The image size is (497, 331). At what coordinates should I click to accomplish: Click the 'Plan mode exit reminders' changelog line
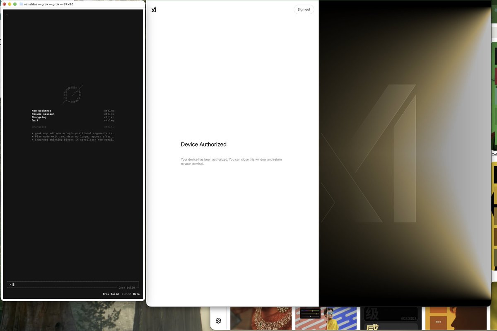(x=73, y=136)
